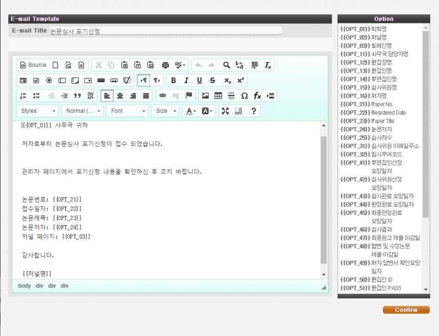This screenshot has width=439, height=336.
Task: Click Paste from Word icon
Action: click(x=150, y=65)
